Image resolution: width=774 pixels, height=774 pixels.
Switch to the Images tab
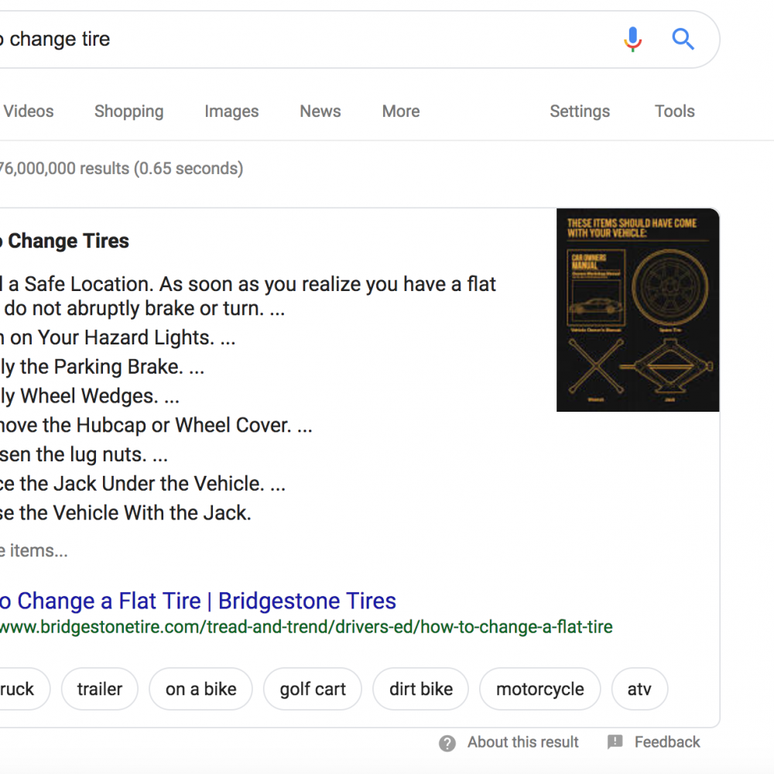point(231,111)
